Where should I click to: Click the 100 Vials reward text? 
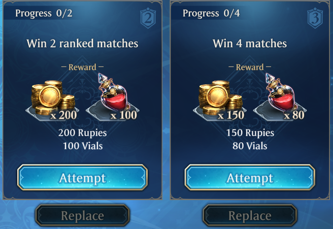[x=83, y=146]
